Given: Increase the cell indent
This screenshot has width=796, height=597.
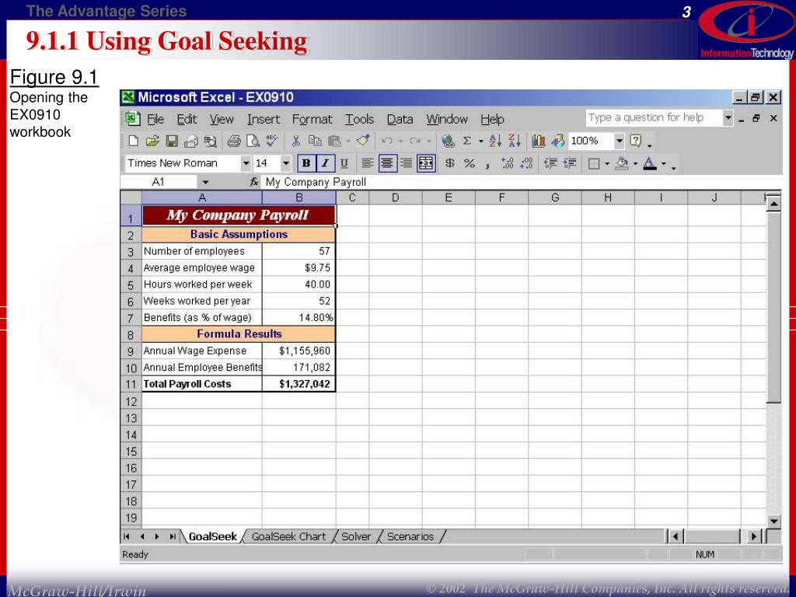Looking at the screenshot, I should tap(570, 163).
